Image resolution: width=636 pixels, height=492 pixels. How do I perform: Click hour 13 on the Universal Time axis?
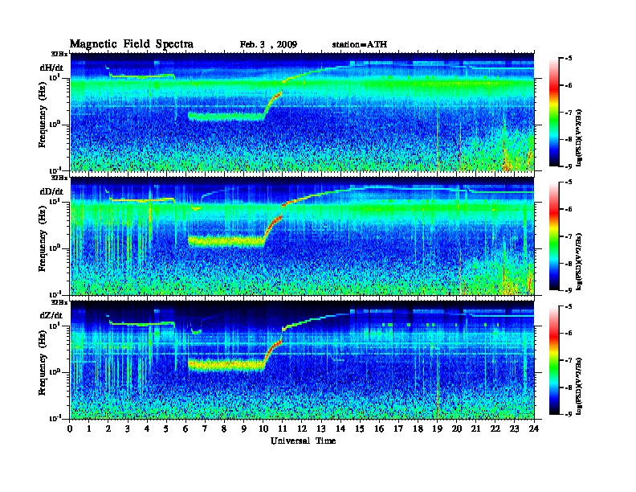[x=321, y=428]
